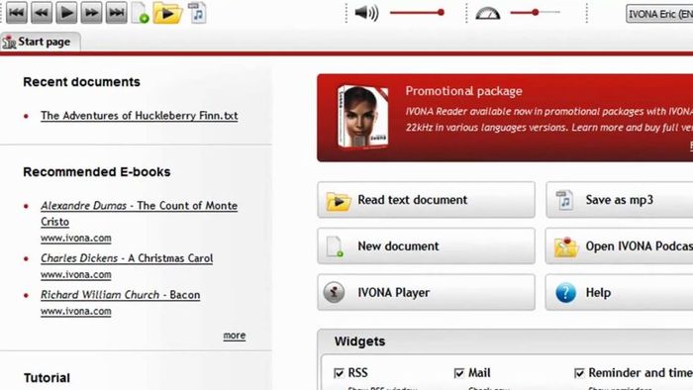Image resolution: width=693 pixels, height=390 pixels.
Task: Click the Recommended E-books heading
Action: click(97, 172)
